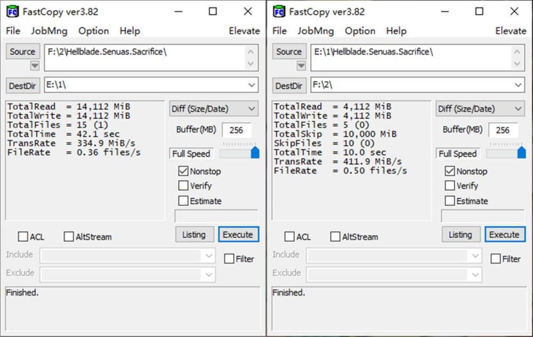Open source history arrow in left window
The width and height of the screenshot is (533, 337).
point(35,65)
